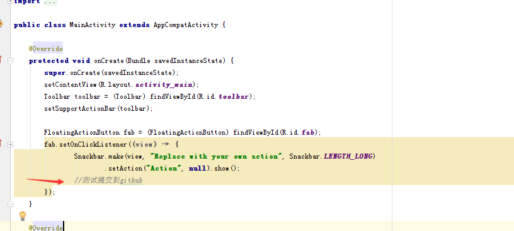Click the FloatingActionButton cast in parentheses
The height and width of the screenshot is (231, 514).
pyautogui.click(x=188, y=132)
